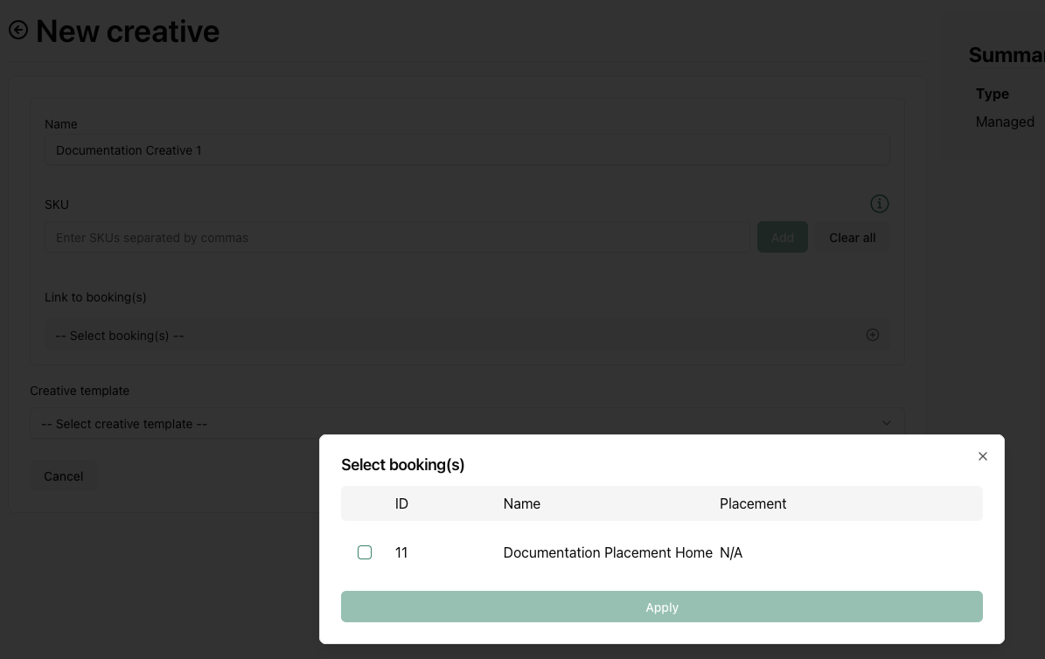
Task: Click the Name column header in bookings table
Action: click(x=521, y=503)
